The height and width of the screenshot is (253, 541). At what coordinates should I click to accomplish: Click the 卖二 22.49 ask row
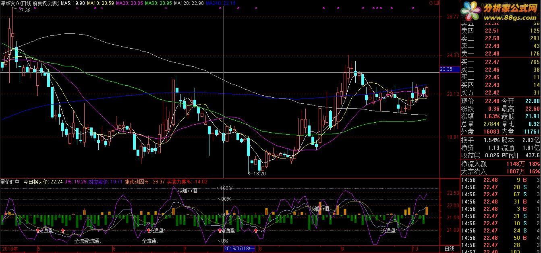[500, 46]
